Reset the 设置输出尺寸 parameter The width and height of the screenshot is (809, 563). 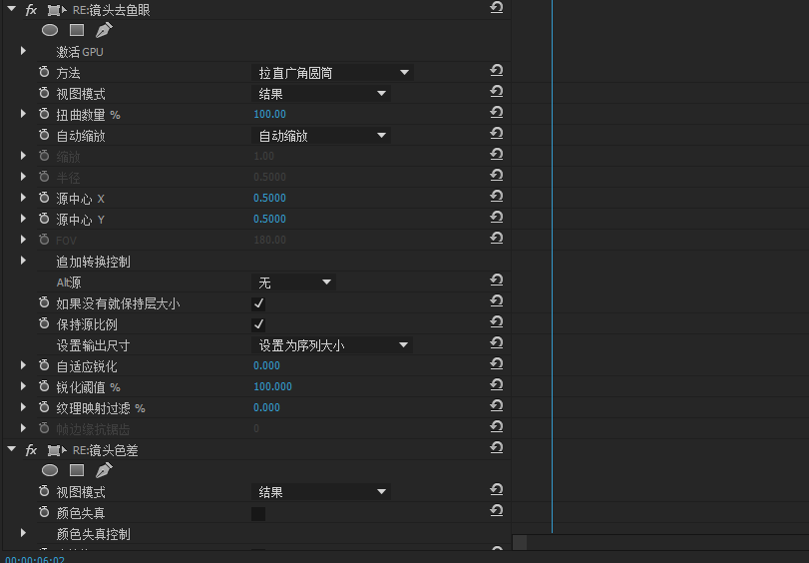coord(497,343)
